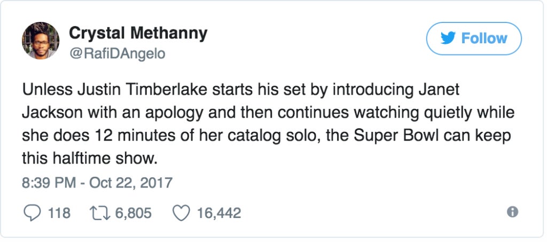Screen dimensions: 547x242
Task: Open the 8:39 PM timestamp link
Action: pos(49,183)
